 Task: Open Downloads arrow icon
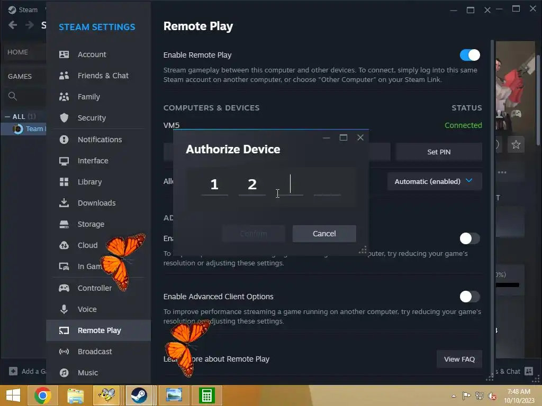click(64, 203)
